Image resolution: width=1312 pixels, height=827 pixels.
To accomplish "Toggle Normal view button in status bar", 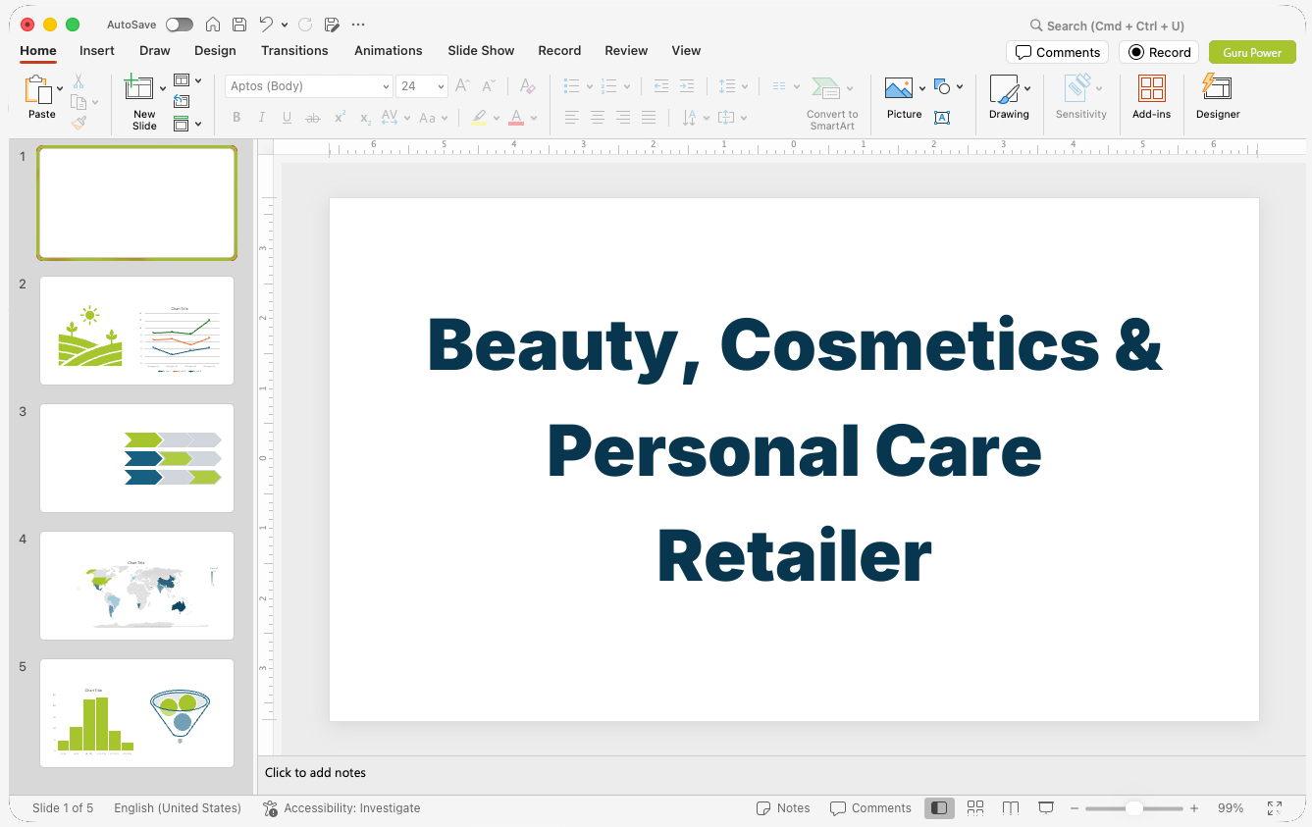I will coord(939,808).
